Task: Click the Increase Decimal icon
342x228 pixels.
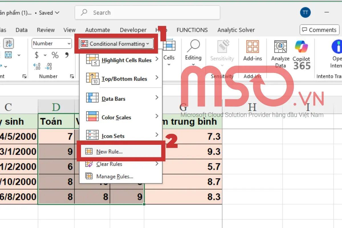Action: (x=37, y=66)
